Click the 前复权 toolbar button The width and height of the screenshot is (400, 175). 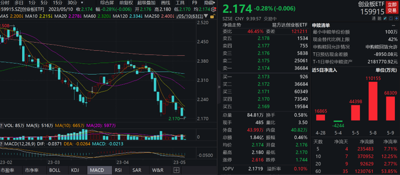pyautogui.click(x=126, y=3)
